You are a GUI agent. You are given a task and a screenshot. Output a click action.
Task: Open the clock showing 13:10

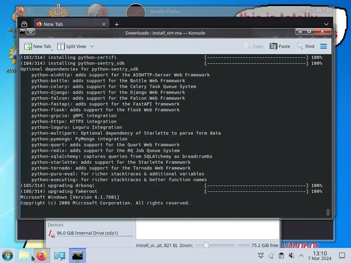320,255
